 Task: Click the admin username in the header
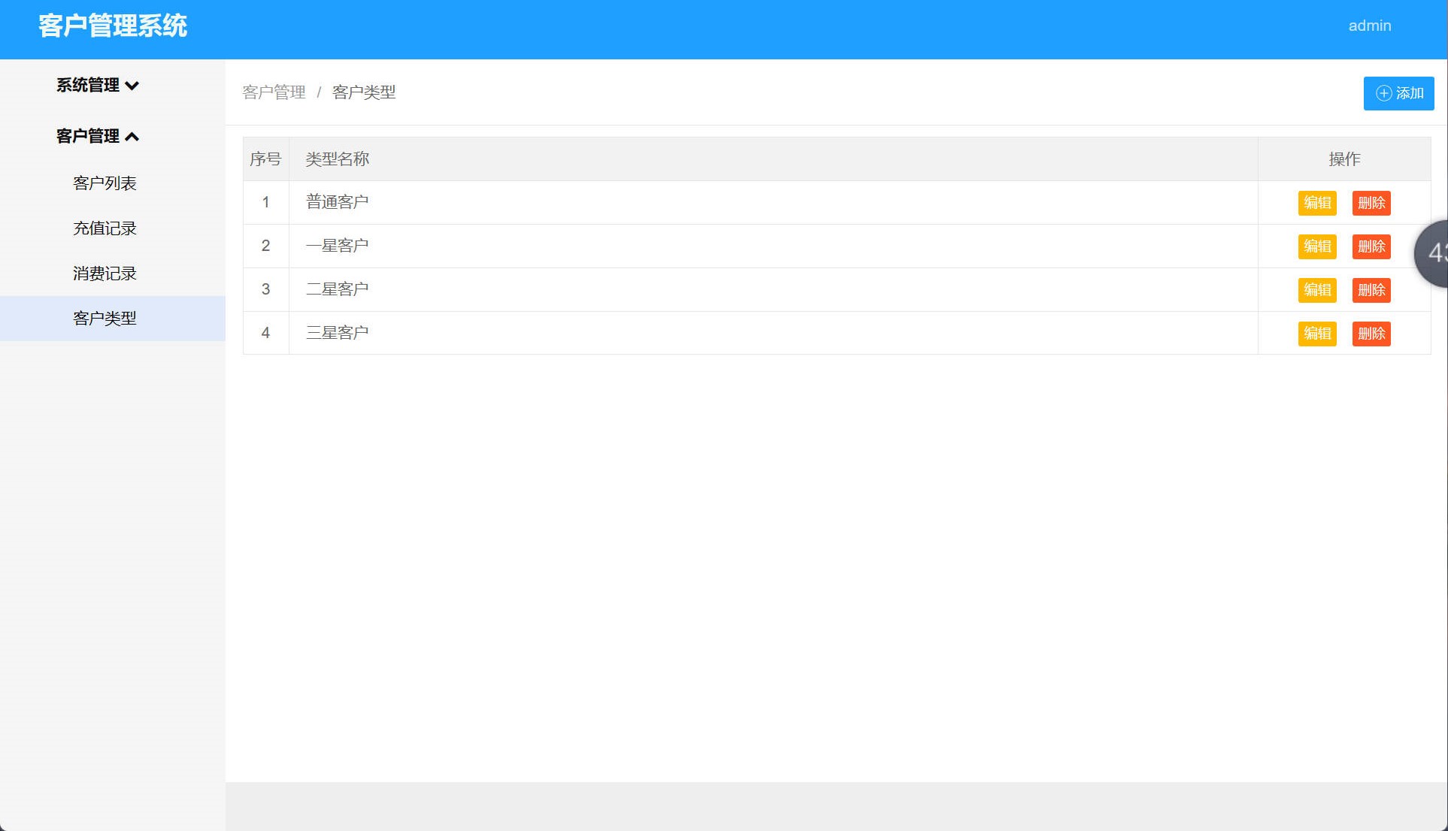1370,26
